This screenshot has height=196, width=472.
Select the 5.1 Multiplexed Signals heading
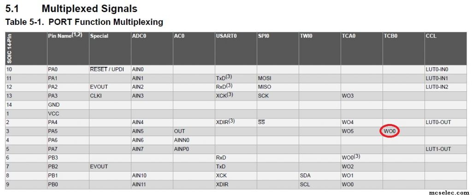tap(71, 8)
